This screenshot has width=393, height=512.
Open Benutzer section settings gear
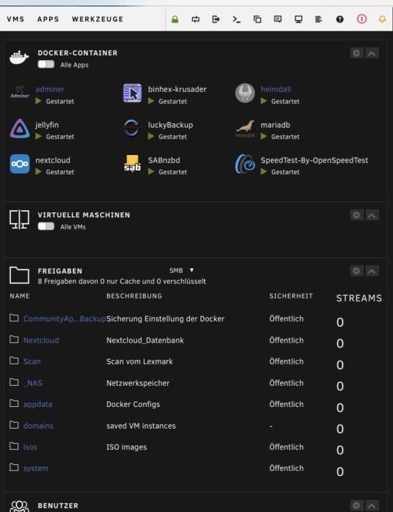(x=356, y=505)
